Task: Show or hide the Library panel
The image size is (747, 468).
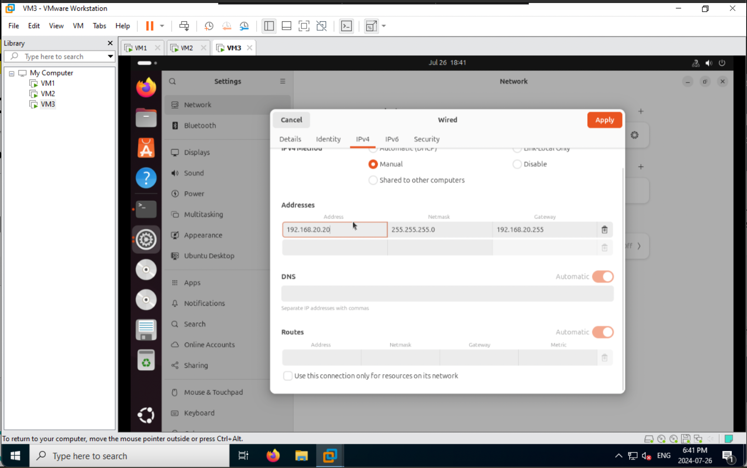Action: pyautogui.click(x=268, y=26)
